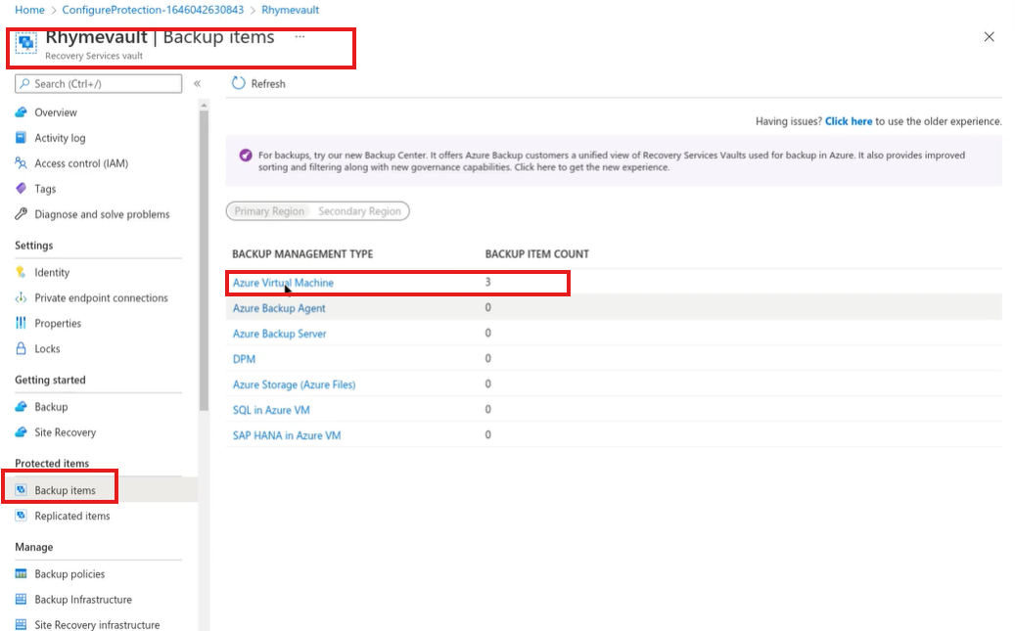Collapse the sidebar with double chevron
The width and height of the screenshot is (1015, 631).
pos(198,83)
